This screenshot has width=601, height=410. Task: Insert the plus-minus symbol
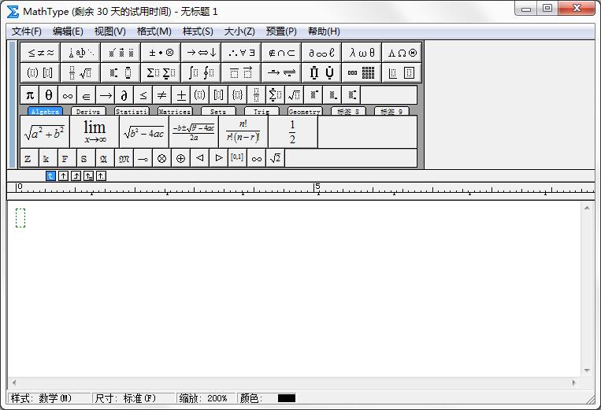[181, 95]
